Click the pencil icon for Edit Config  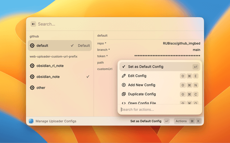pos(124,76)
